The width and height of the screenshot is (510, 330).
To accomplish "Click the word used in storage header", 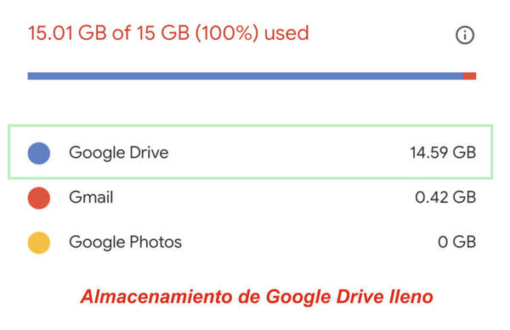I will (286, 33).
